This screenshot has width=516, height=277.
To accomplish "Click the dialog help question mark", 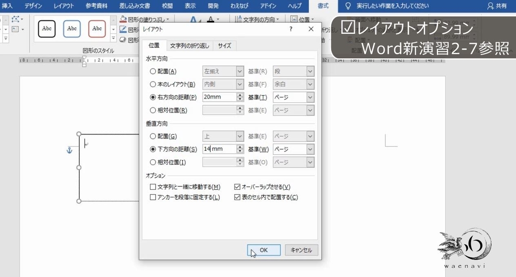I will [x=291, y=29].
